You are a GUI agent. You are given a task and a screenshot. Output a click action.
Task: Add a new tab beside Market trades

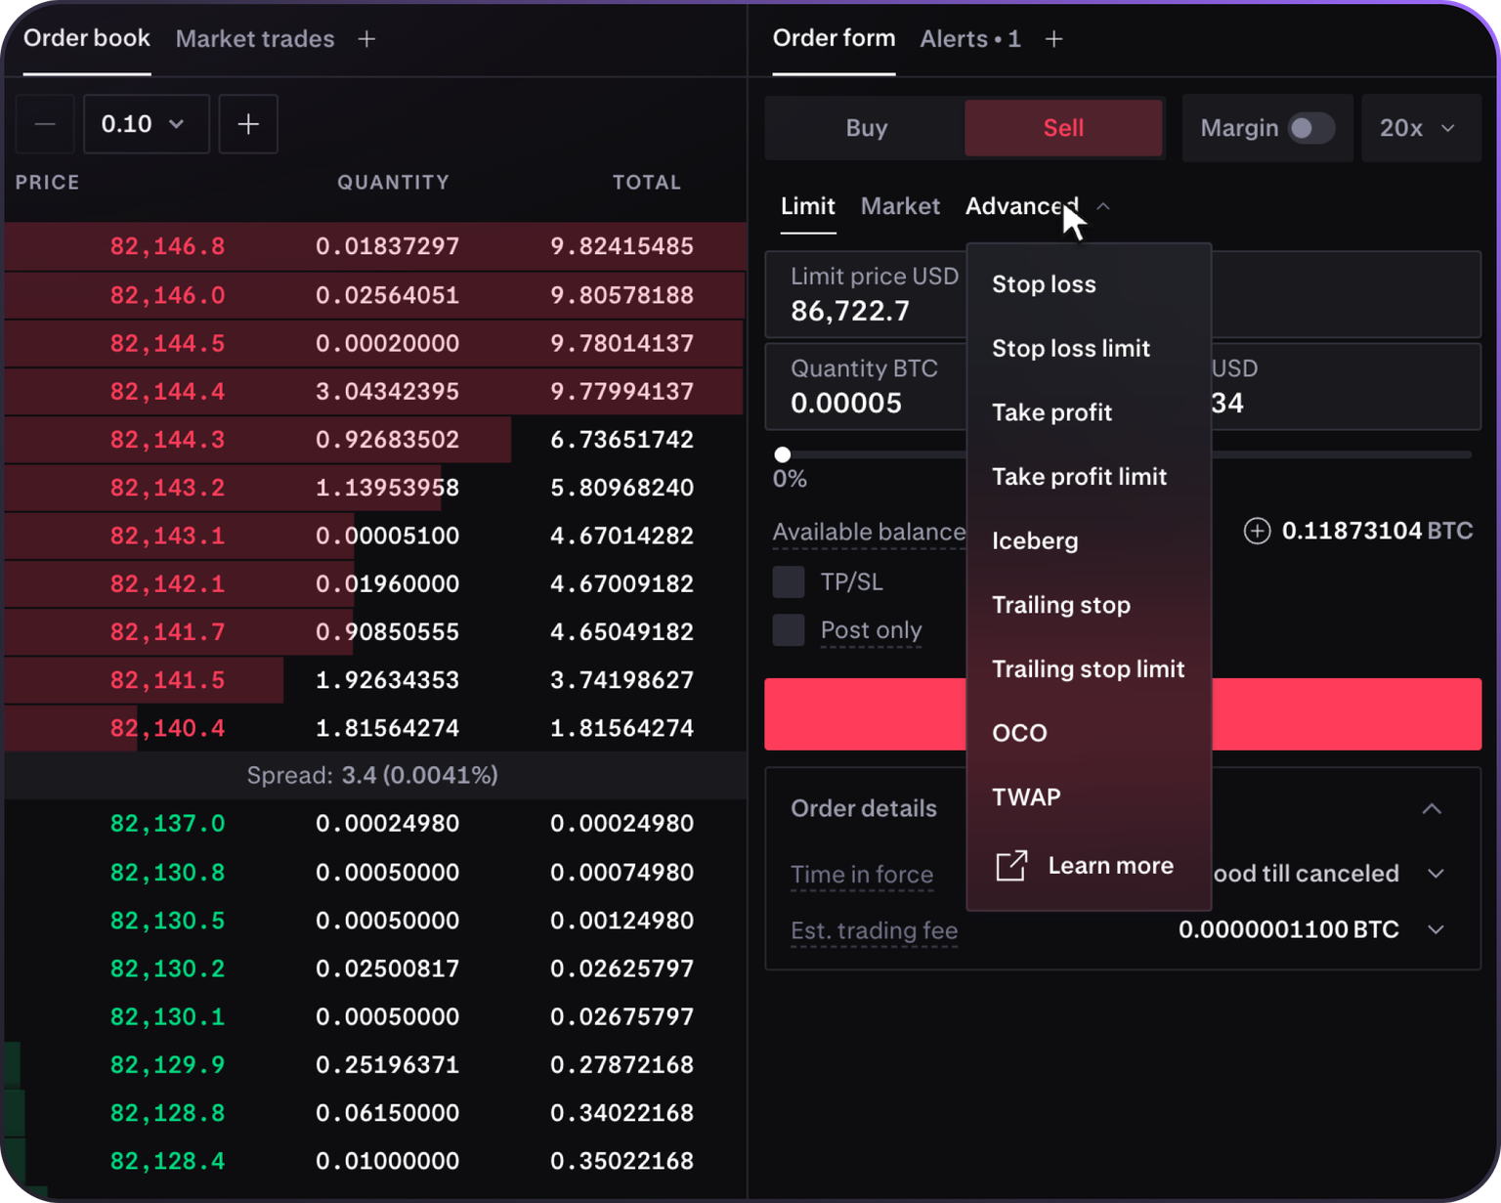[x=366, y=39]
